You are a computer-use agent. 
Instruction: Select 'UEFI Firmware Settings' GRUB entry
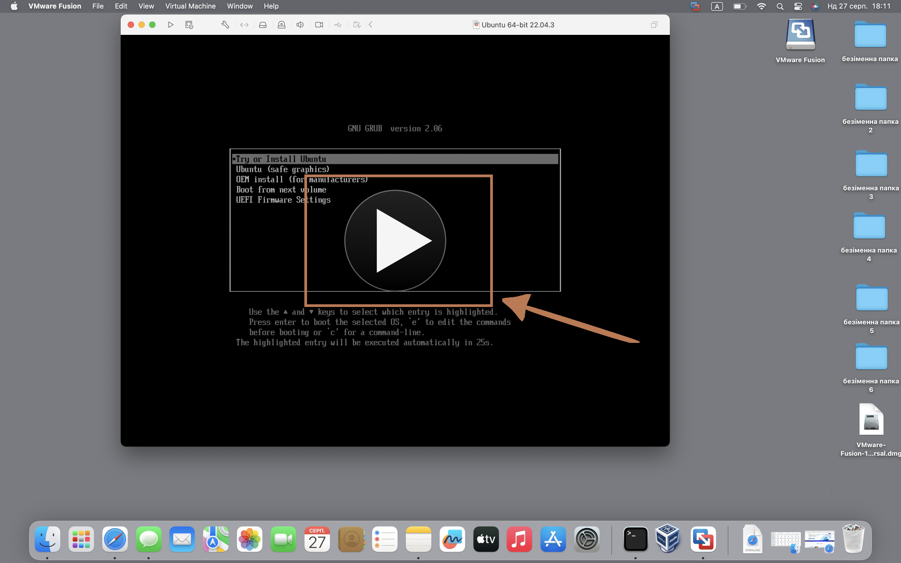pos(283,200)
